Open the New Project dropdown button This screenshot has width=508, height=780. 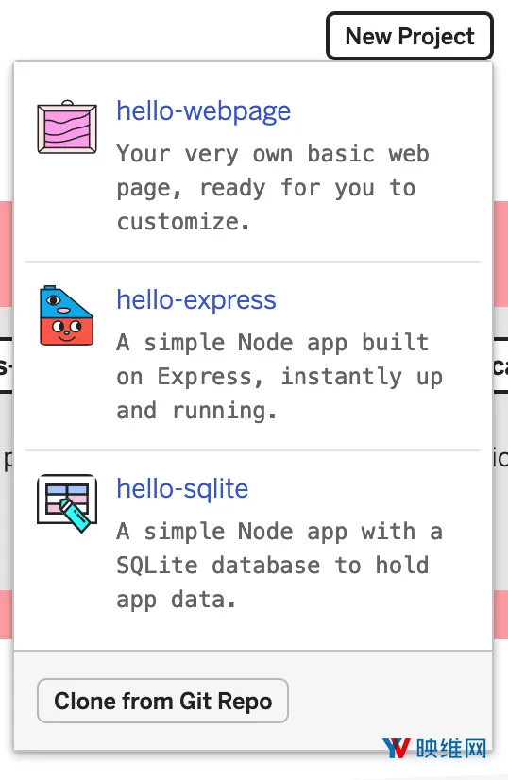tap(410, 36)
